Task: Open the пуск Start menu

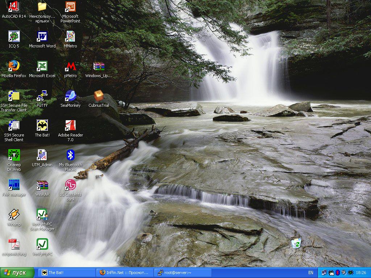Action: [17, 273]
